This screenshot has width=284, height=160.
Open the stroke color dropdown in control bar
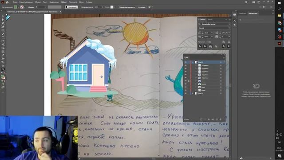(25, 7)
